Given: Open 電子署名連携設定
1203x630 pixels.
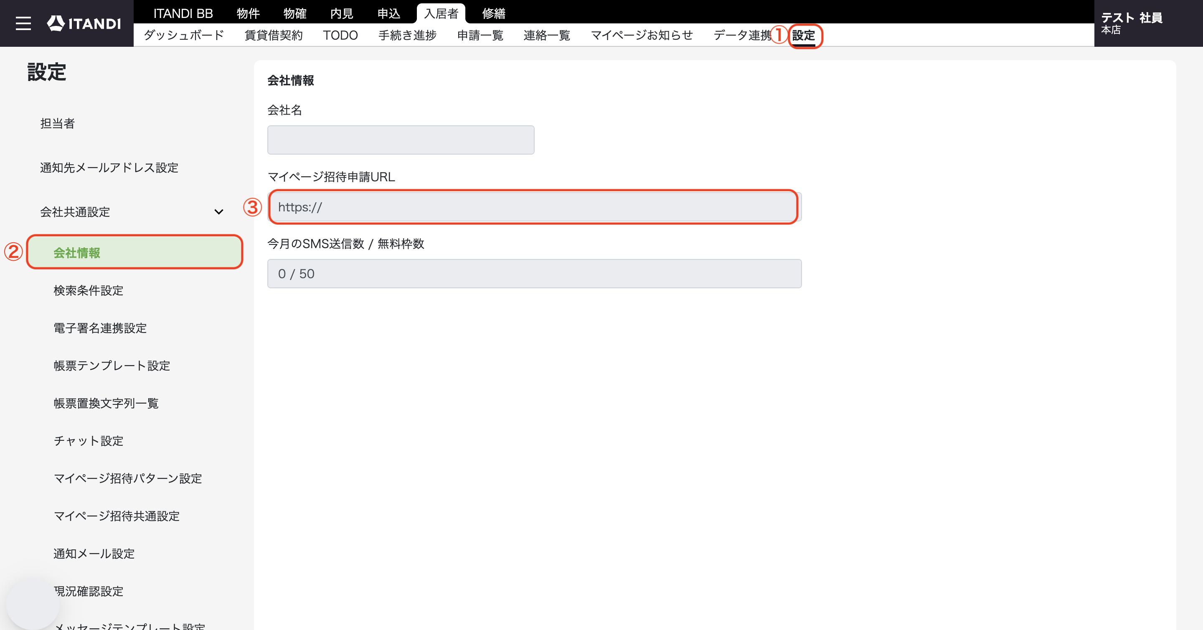Looking at the screenshot, I should [100, 328].
